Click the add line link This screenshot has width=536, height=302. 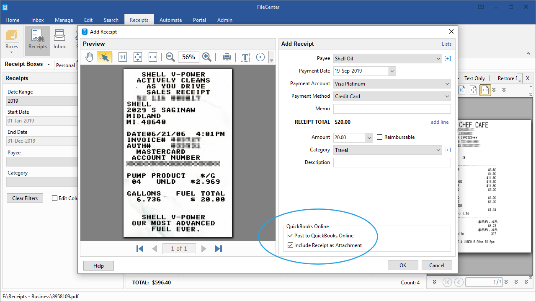[x=439, y=122]
